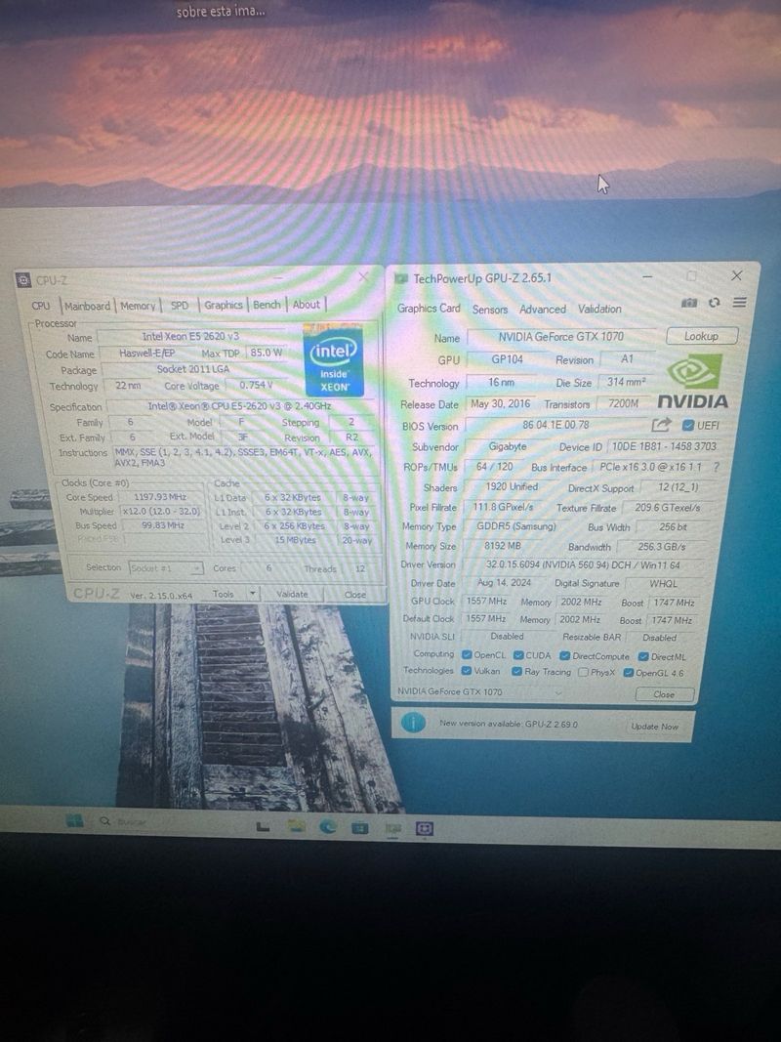Click the CPU Name field Intel Xeon E5 2620 v3
Image resolution: width=781 pixels, height=1042 pixels.
tap(190, 336)
